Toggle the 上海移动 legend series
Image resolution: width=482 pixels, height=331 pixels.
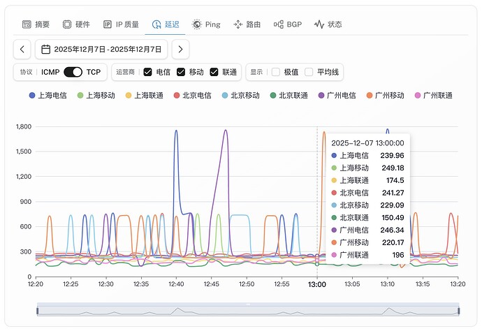click(x=96, y=96)
